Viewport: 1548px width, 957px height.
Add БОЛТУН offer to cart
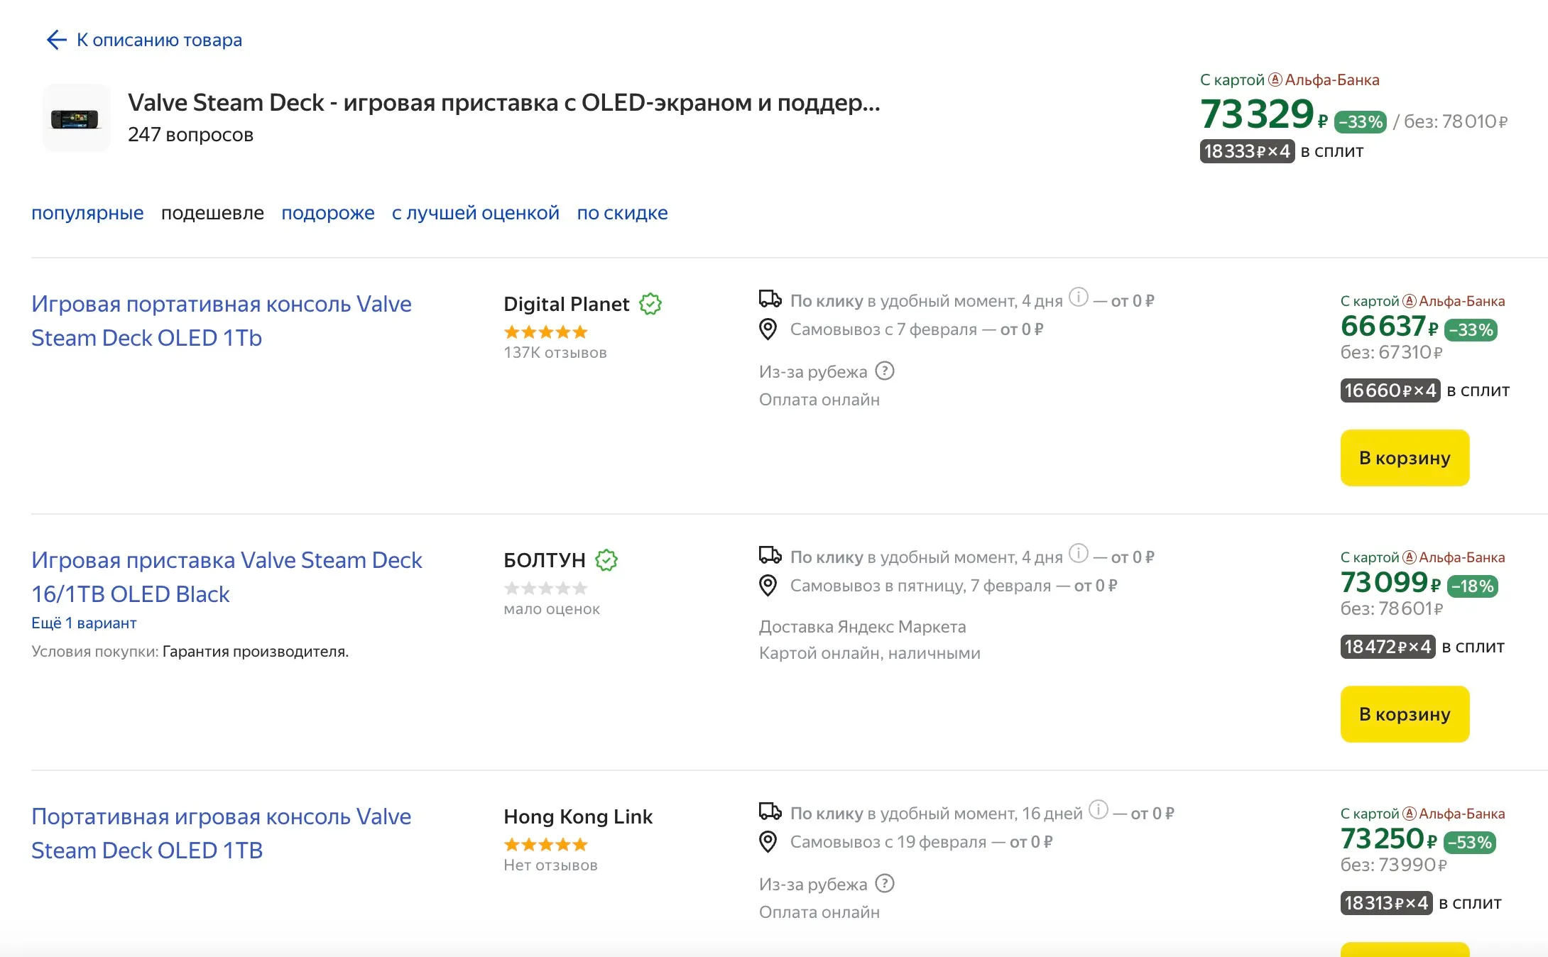[1404, 714]
